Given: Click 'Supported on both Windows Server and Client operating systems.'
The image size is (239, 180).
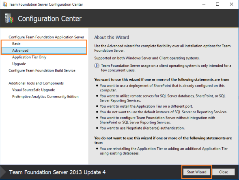Looking at the screenshot, I should pyautogui.click(x=147, y=58).
